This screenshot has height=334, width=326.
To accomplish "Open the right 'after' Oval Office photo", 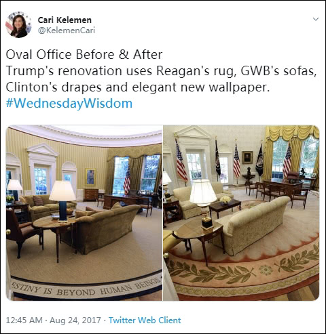I will [x=241, y=213].
